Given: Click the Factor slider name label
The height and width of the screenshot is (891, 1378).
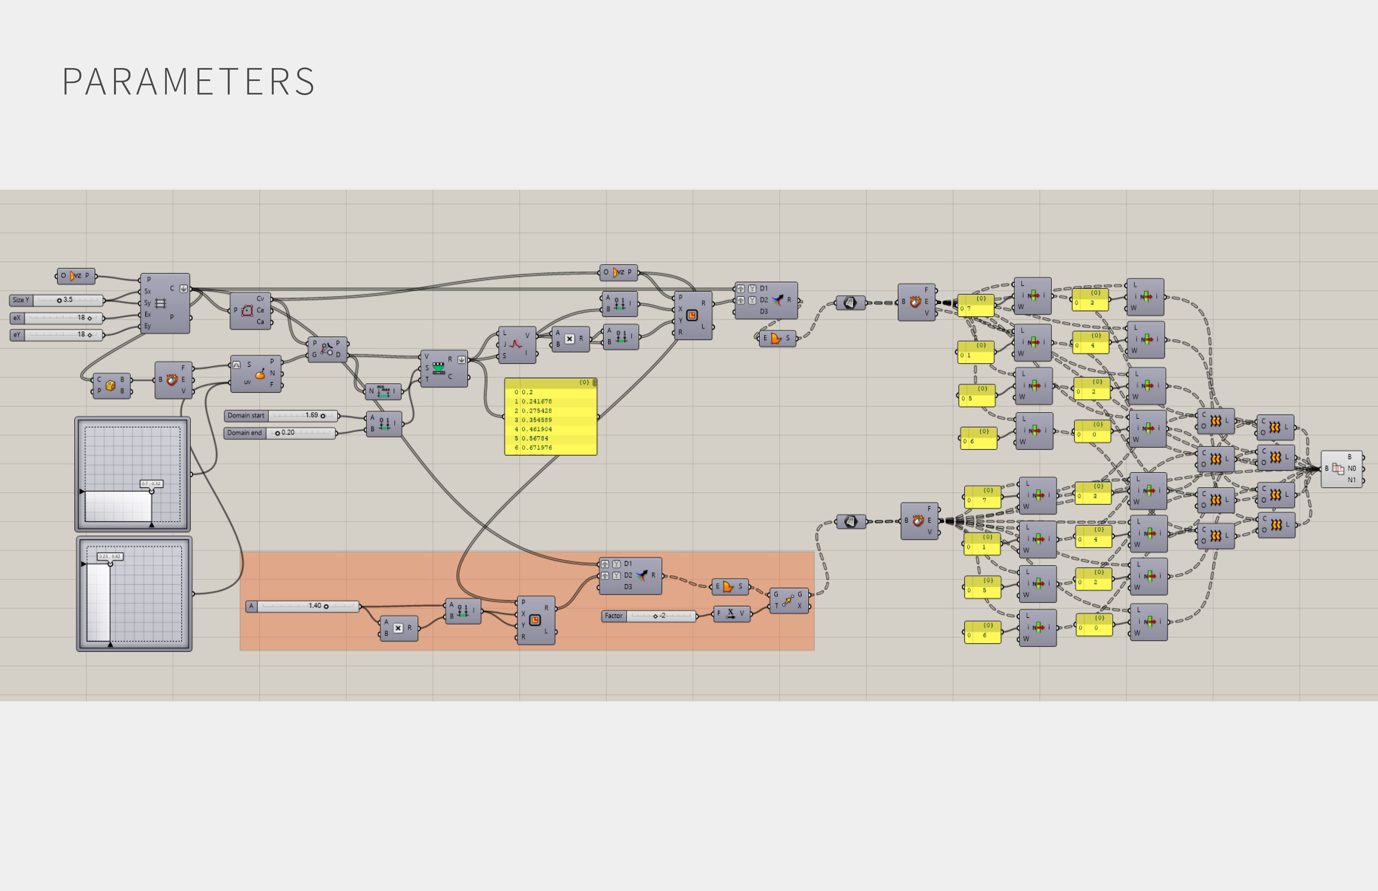Looking at the screenshot, I should coord(614,616).
